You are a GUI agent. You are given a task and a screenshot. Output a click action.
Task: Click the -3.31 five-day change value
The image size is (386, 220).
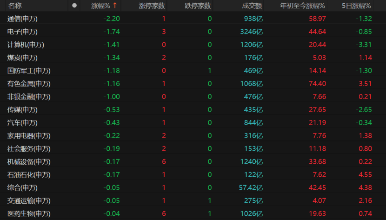(364, 45)
